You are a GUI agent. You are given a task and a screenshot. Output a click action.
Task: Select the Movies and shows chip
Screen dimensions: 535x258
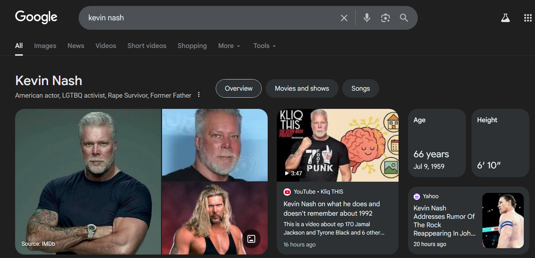302,89
